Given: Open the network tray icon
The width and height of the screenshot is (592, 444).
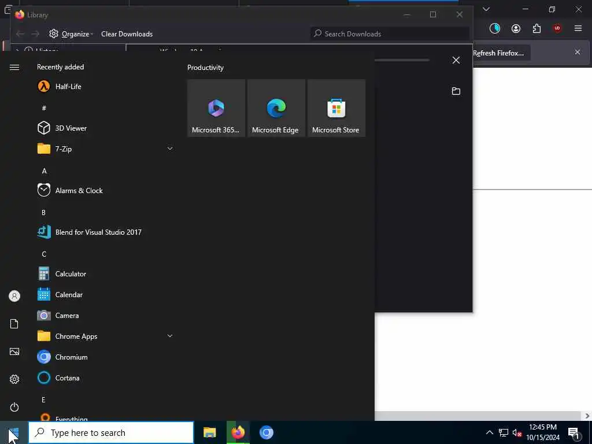Looking at the screenshot, I should [504, 432].
